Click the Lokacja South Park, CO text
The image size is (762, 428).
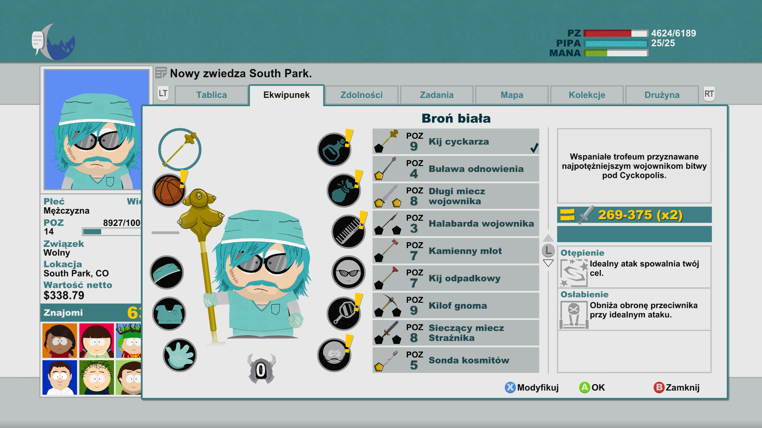[x=76, y=269]
